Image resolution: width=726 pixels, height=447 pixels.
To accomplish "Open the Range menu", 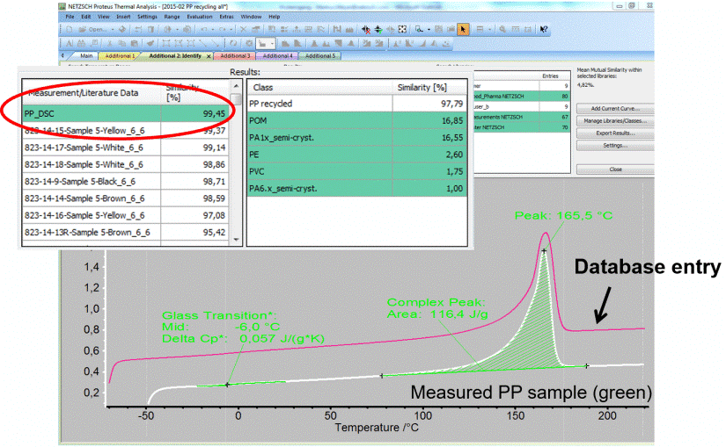I will 172,17.
